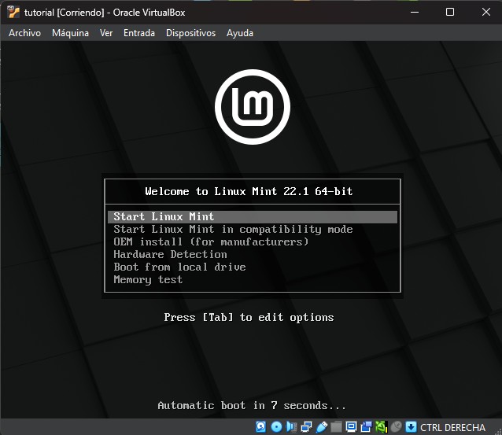Click the network adapters status icon
502x435 pixels.
306,426
